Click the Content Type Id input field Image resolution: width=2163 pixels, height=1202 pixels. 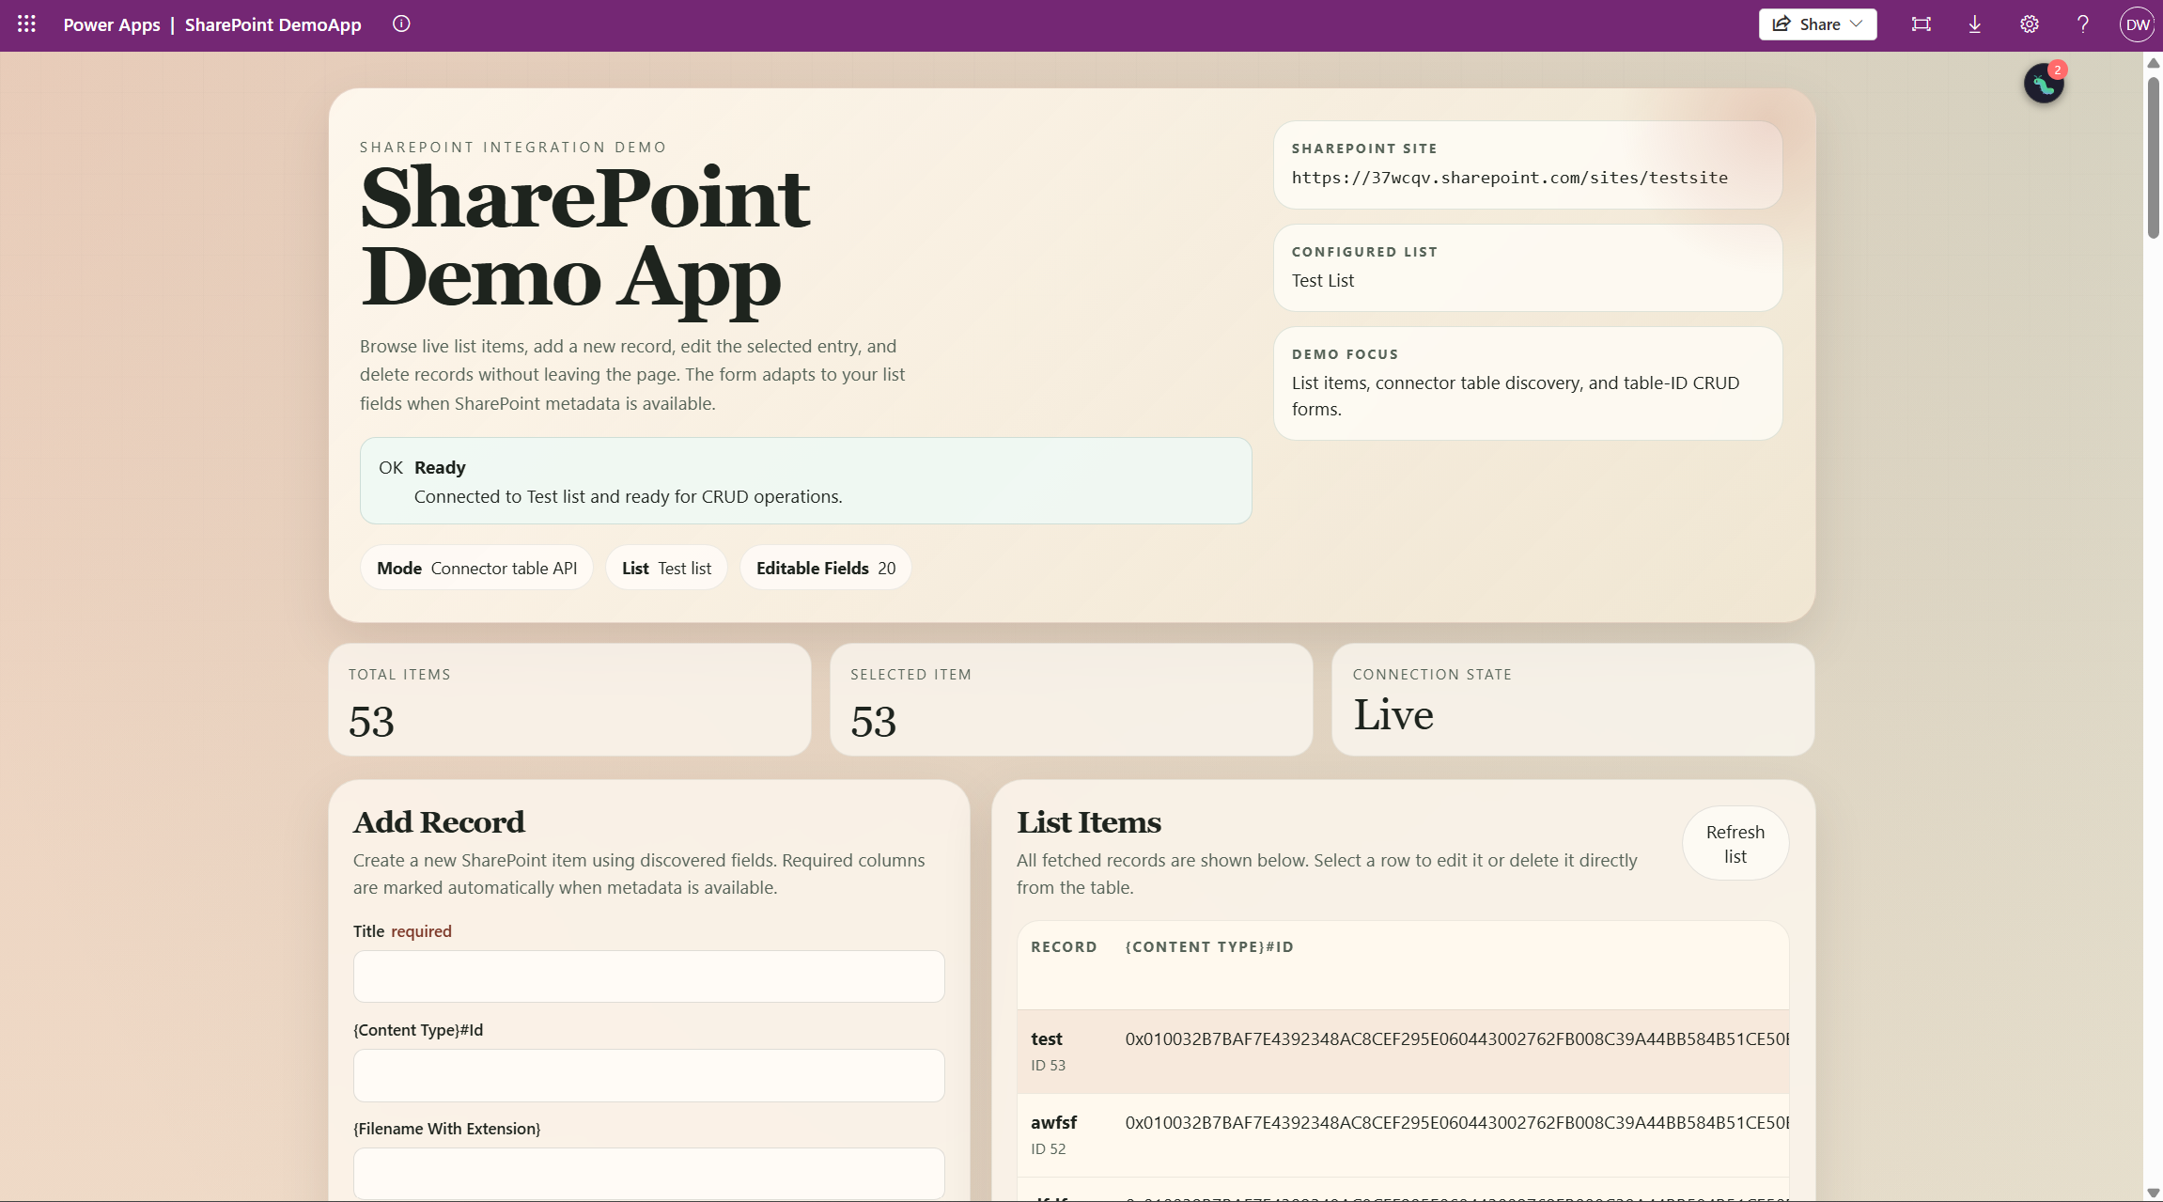click(648, 1075)
